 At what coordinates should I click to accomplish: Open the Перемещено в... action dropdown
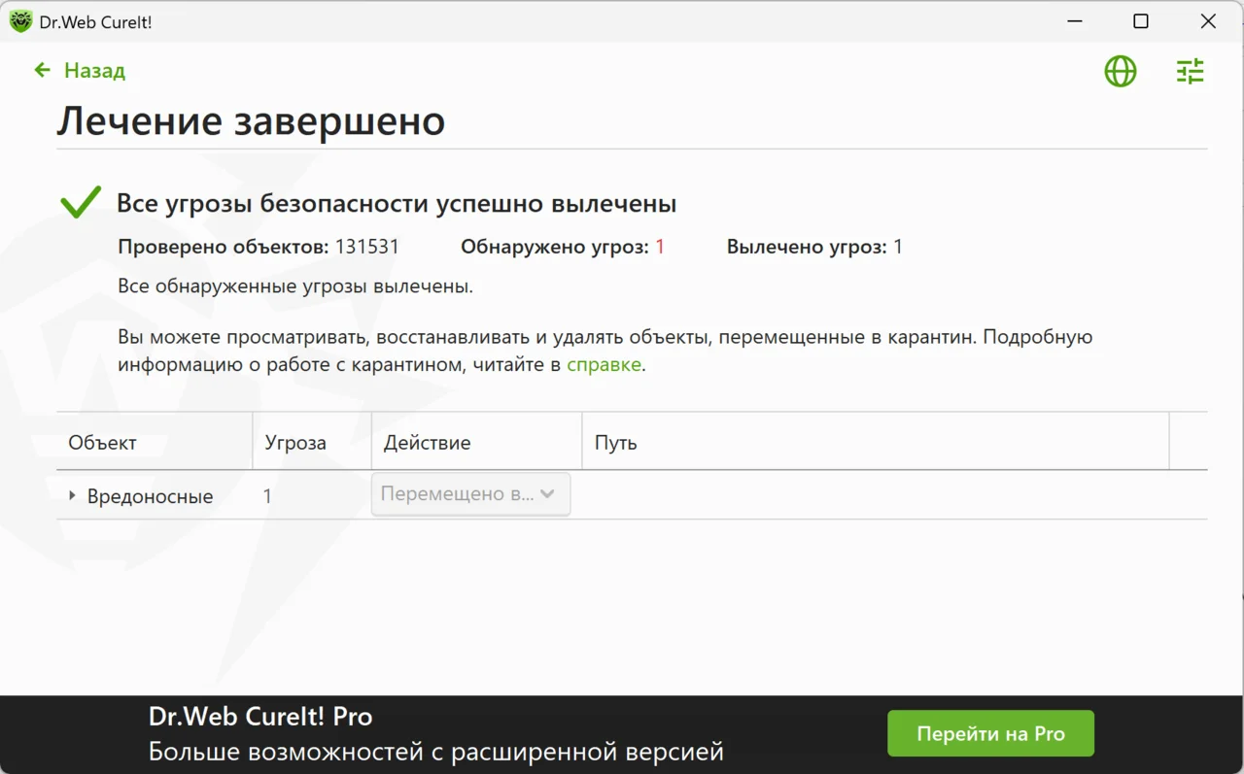pos(470,494)
